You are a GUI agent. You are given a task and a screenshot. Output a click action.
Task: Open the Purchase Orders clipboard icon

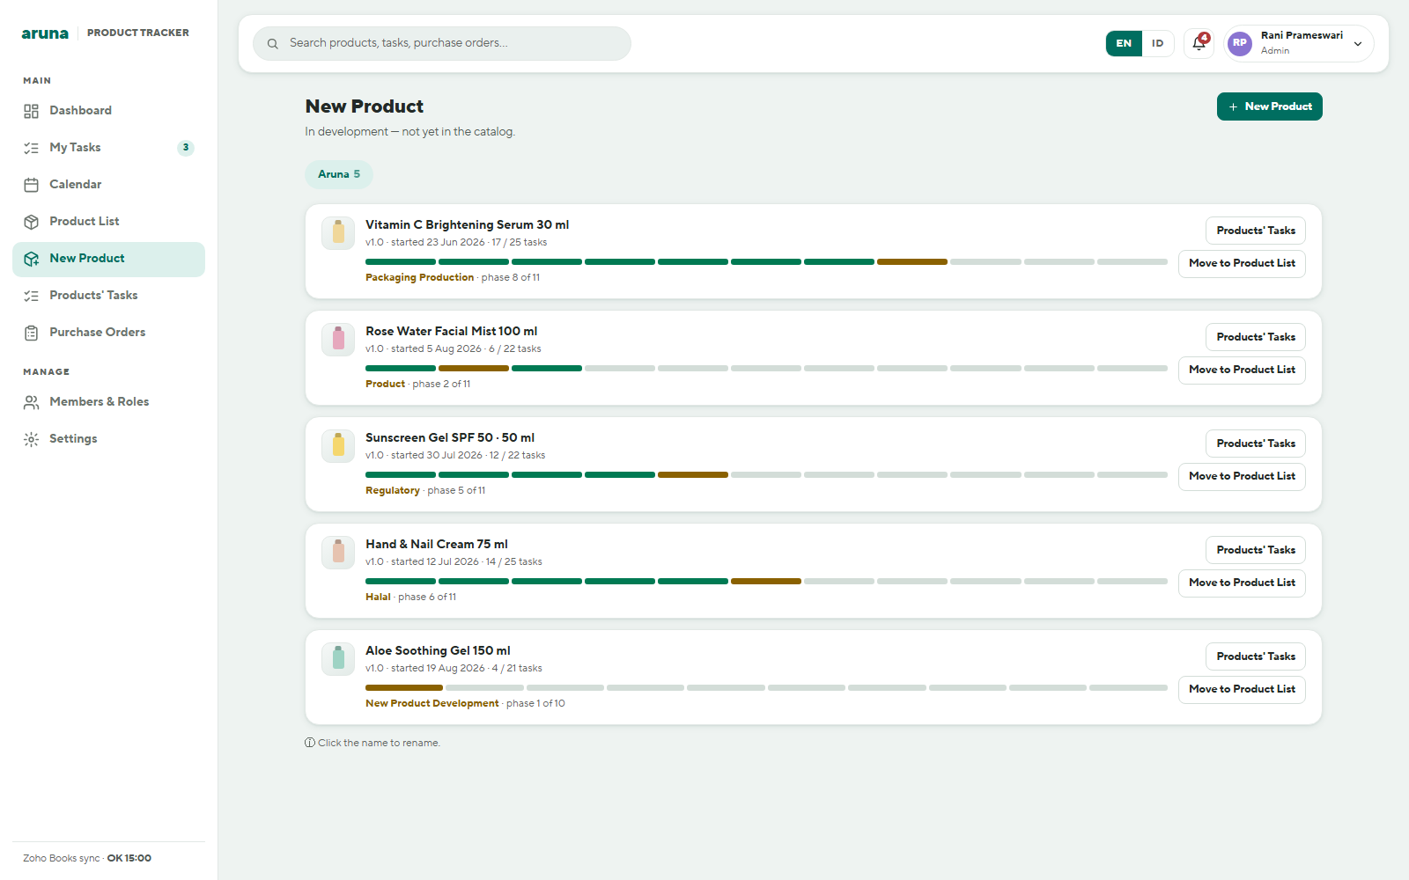pyautogui.click(x=32, y=333)
